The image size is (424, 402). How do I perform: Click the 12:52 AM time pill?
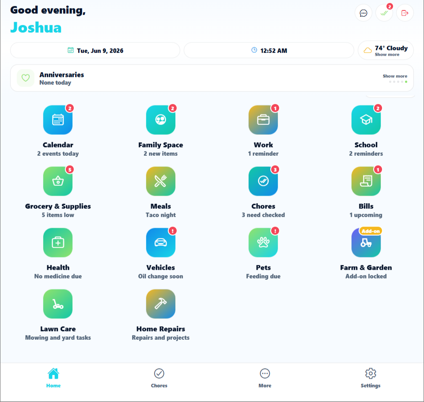[269, 50]
